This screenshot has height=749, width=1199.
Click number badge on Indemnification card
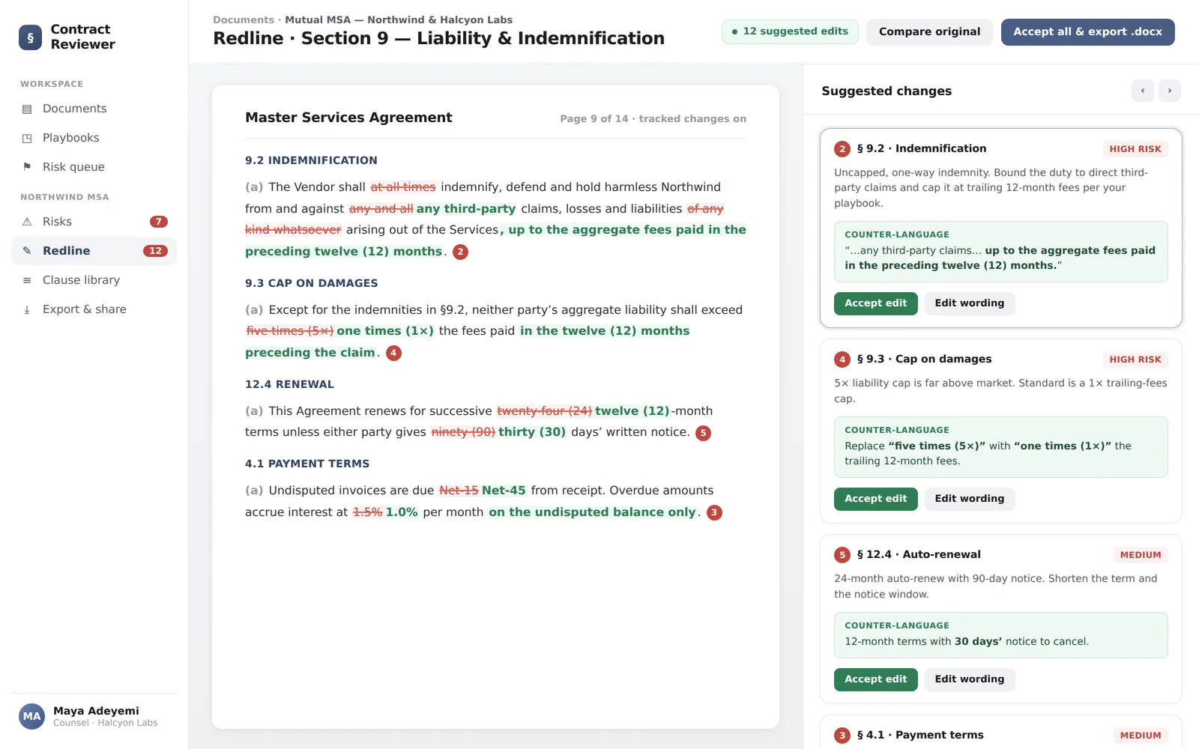[x=842, y=149]
